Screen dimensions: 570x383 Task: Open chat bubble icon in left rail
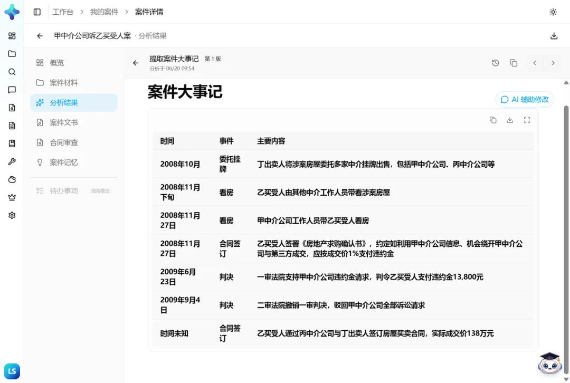point(12,90)
